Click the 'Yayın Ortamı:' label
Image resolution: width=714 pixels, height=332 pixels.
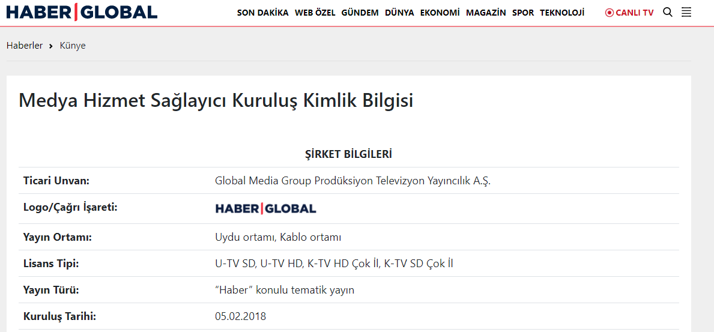[x=58, y=237]
